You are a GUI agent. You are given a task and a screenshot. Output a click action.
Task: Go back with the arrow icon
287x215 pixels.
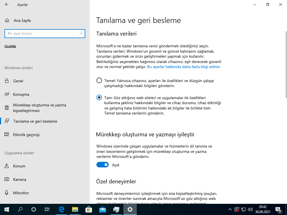point(7,4)
